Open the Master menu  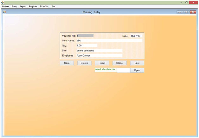(5, 6)
